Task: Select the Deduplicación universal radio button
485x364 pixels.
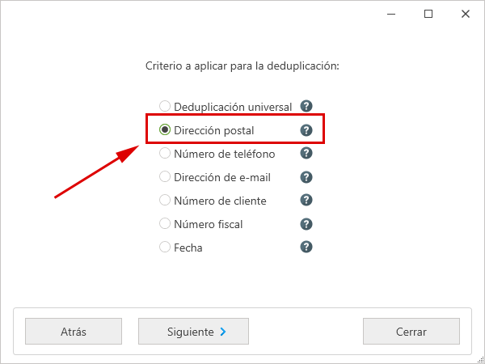Action: coord(165,107)
